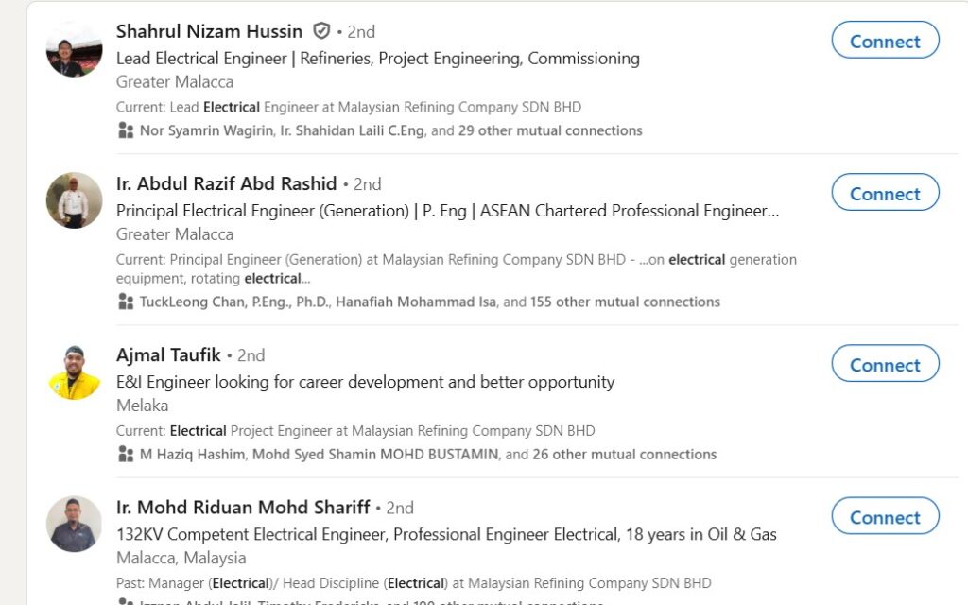Click mutual connections icon under Abdul Razif's result

126,302
